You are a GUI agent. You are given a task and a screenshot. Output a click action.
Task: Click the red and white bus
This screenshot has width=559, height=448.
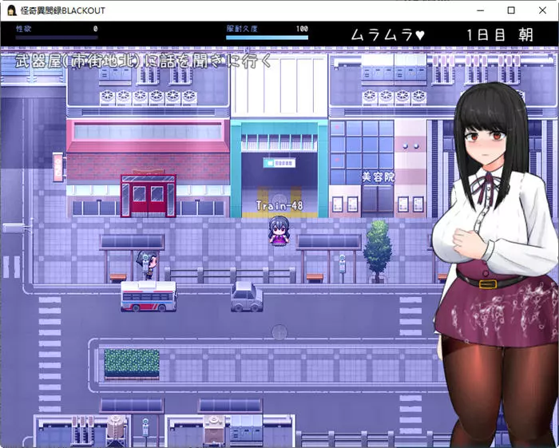[x=149, y=296]
